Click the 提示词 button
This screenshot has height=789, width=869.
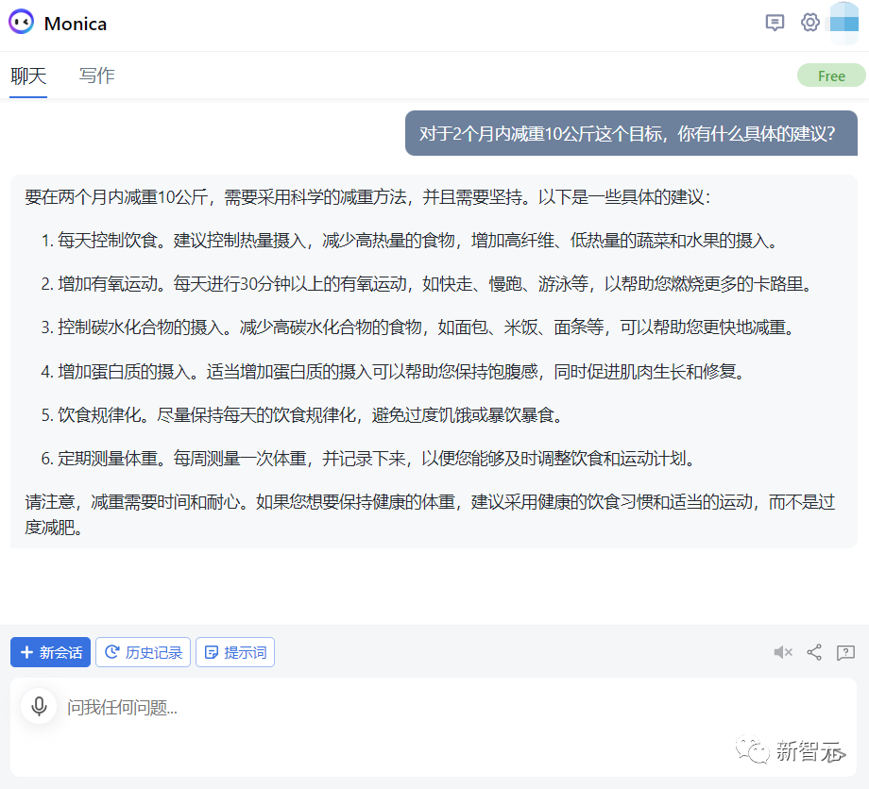click(x=234, y=651)
